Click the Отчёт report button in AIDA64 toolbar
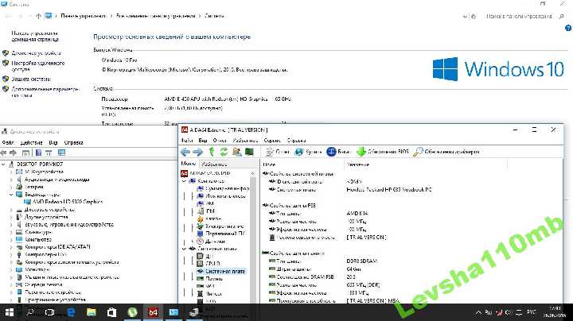The image size is (573, 321). pyautogui.click(x=278, y=152)
